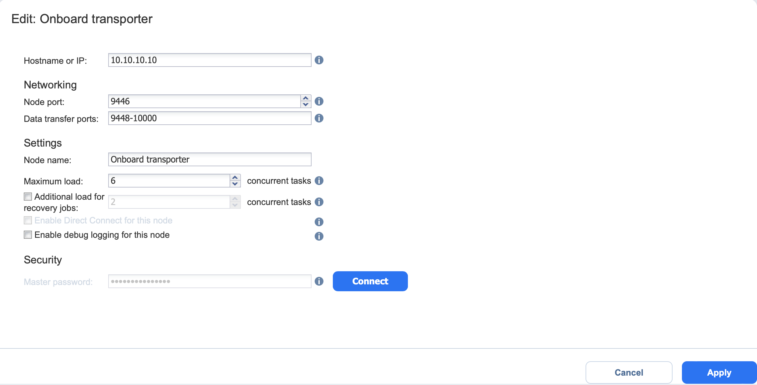The width and height of the screenshot is (757, 385).
Task: Increase Node port with up arrow
Action: (x=306, y=98)
